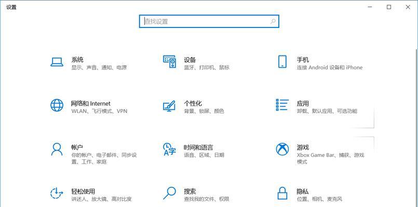Viewport: 418px width, 207px height.
Task: Open the 设备 keyboard and speaker icon
Action: pyautogui.click(x=170, y=62)
